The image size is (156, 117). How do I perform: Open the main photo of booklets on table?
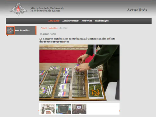80,73
